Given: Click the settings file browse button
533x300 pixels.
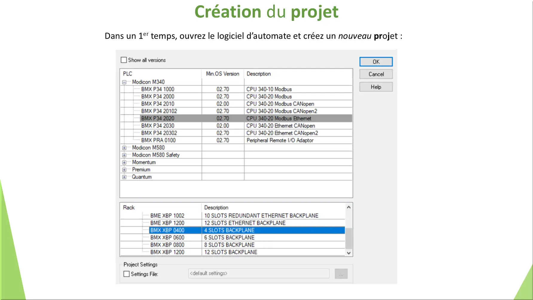Looking at the screenshot, I should pos(341,274).
